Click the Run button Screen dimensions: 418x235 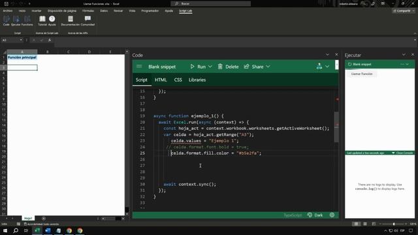(198, 67)
